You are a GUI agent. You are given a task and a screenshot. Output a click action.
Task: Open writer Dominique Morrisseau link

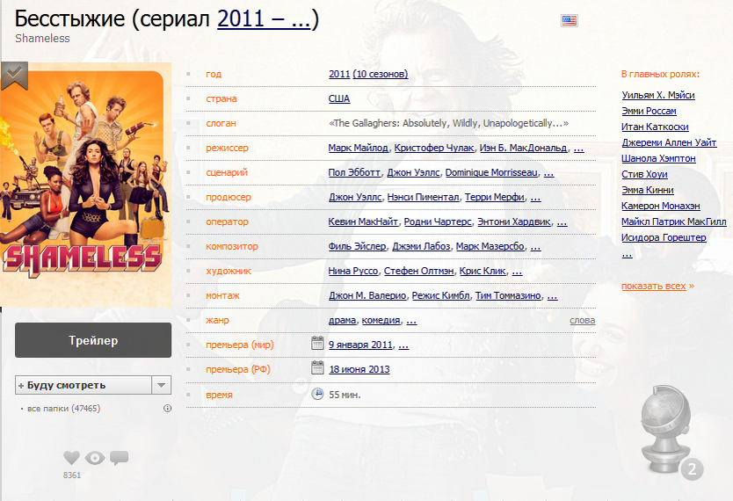(x=491, y=172)
